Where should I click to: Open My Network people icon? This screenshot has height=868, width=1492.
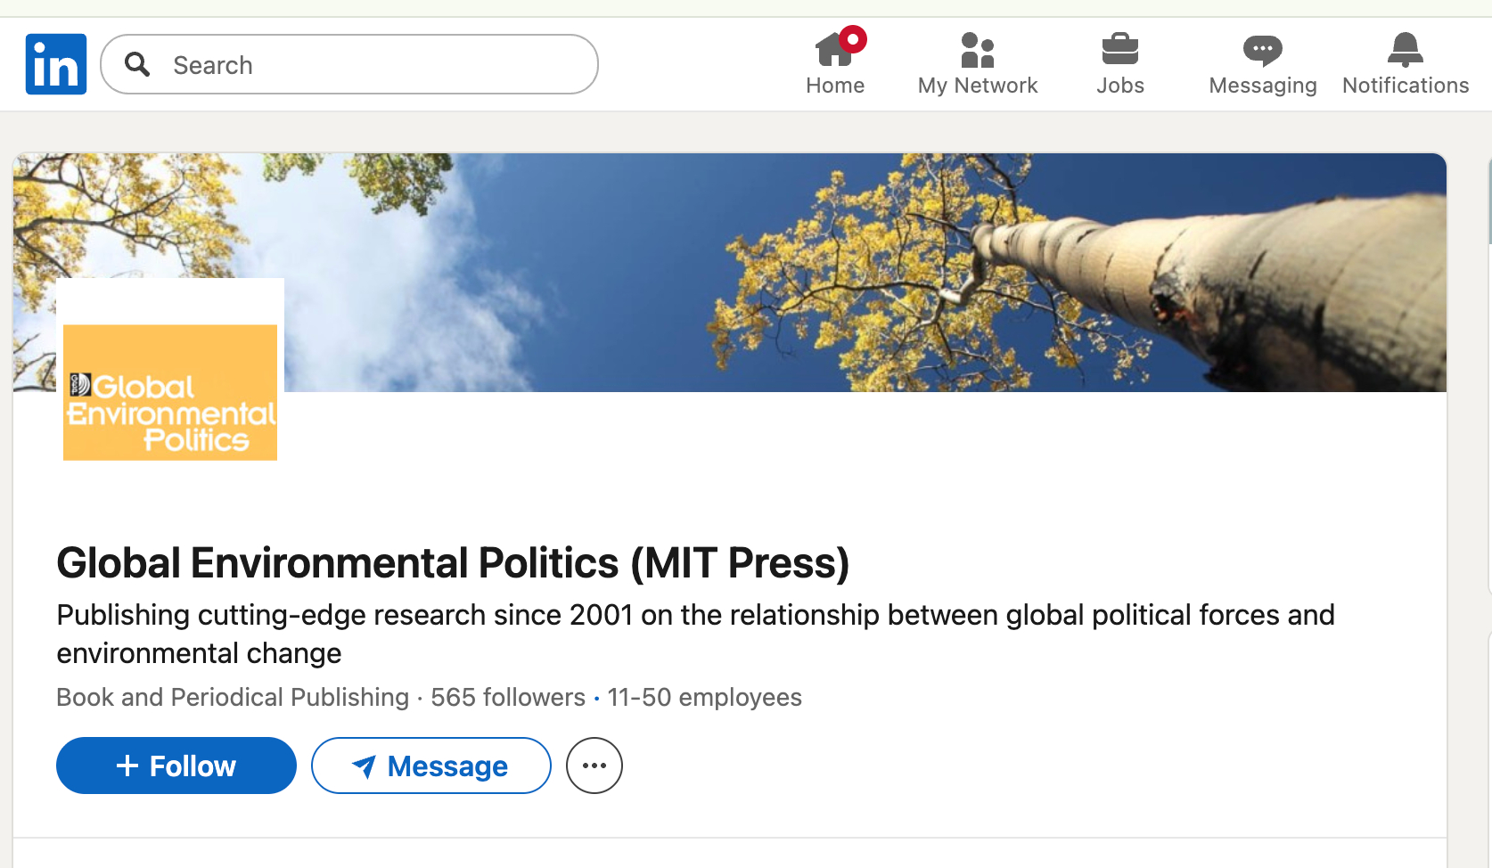point(977,52)
